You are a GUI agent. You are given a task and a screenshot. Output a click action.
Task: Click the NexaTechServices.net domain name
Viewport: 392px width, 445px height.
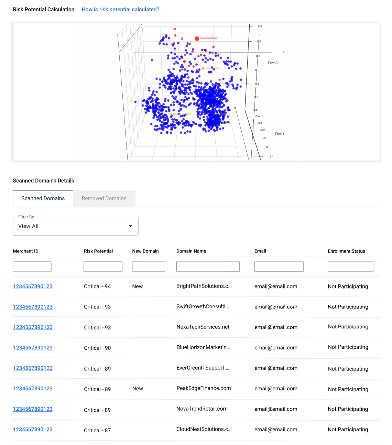(x=203, y=327)
